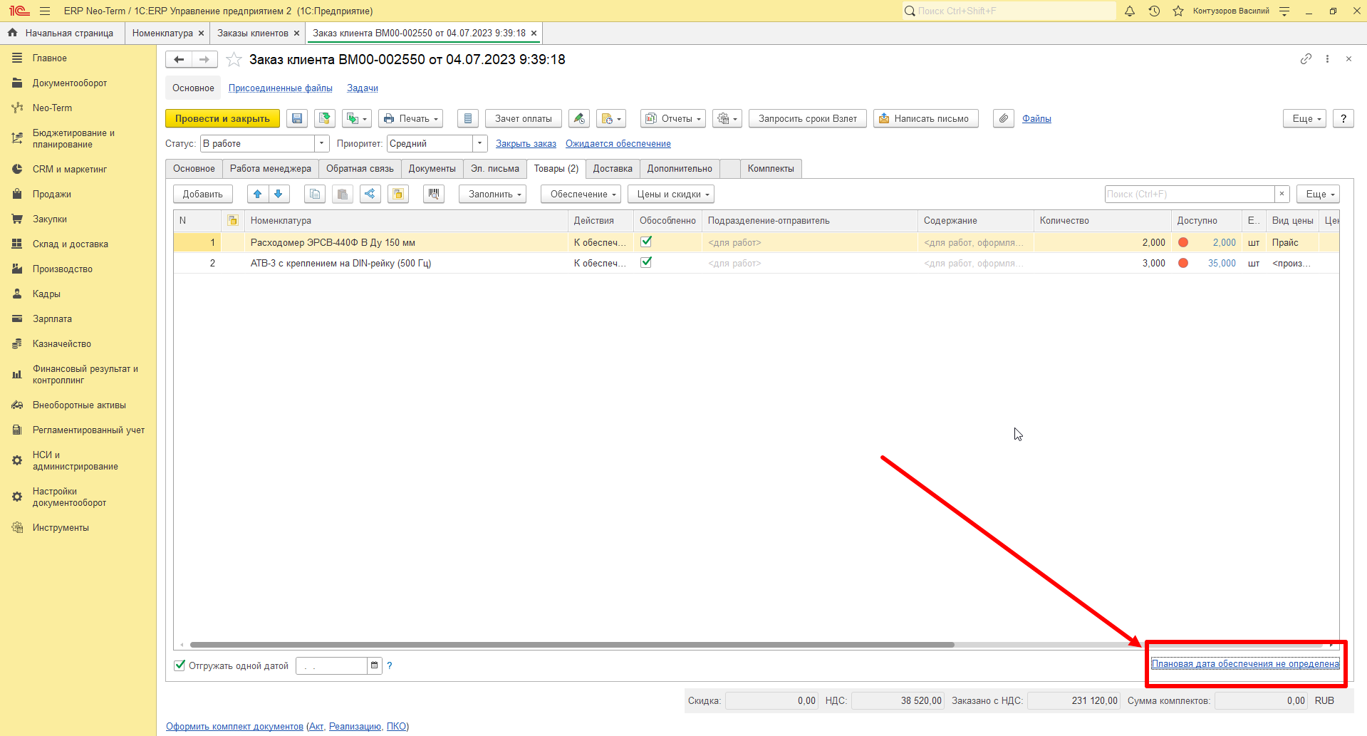1367x736 pixels.
Task: Move row down with blue down arrow
Action: 279,194
